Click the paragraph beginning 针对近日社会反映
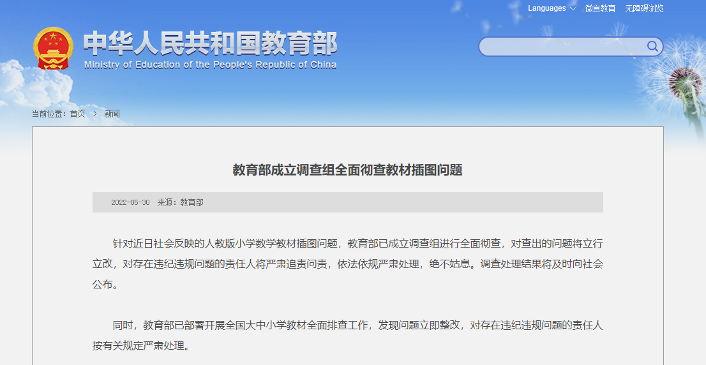The height and width of the screenshot is (365, 706). click(x=348, y=264)
